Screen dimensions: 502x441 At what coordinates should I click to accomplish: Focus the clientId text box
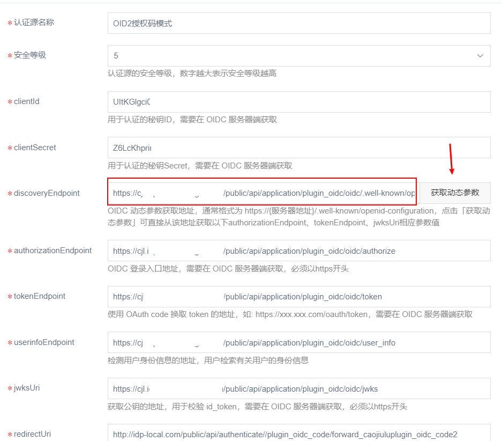pos(298,102)
